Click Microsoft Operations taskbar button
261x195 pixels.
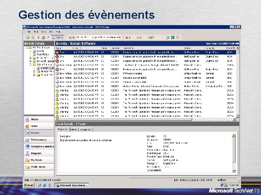coord(72,185)
